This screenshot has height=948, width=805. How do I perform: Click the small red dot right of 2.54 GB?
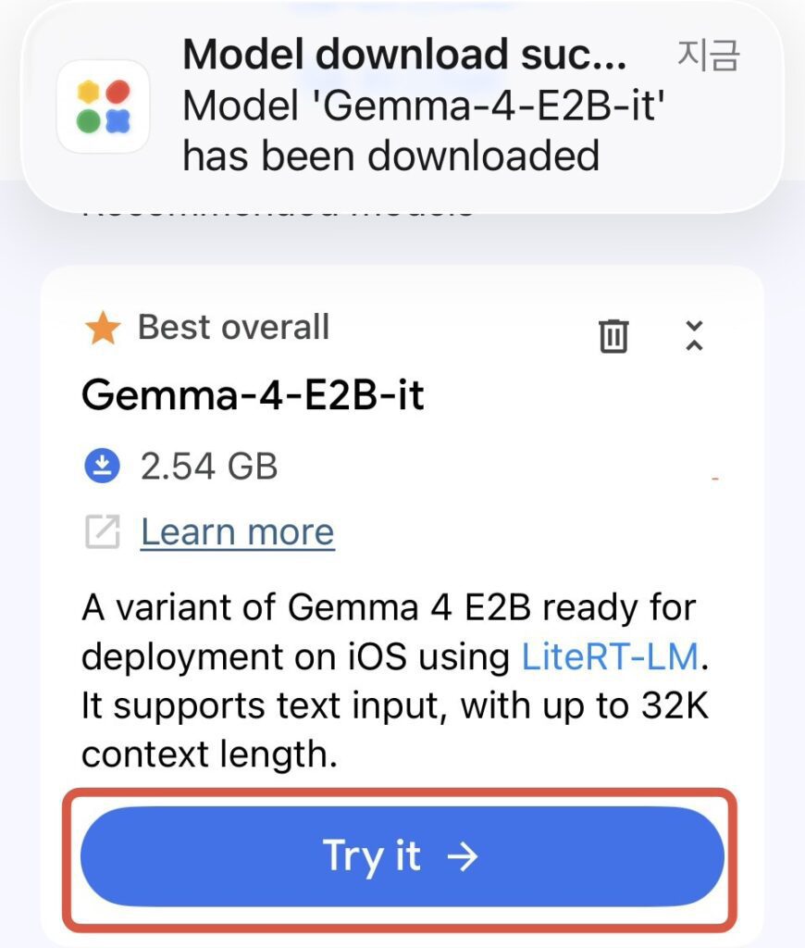[715, 479]
